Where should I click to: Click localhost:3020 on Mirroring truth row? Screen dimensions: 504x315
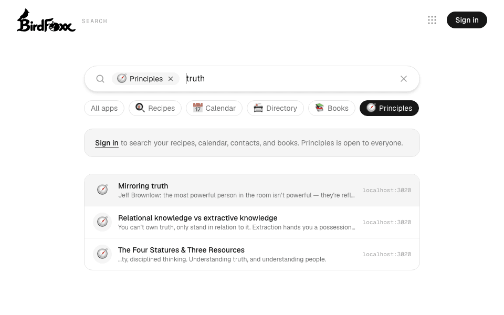coord(387,190)
